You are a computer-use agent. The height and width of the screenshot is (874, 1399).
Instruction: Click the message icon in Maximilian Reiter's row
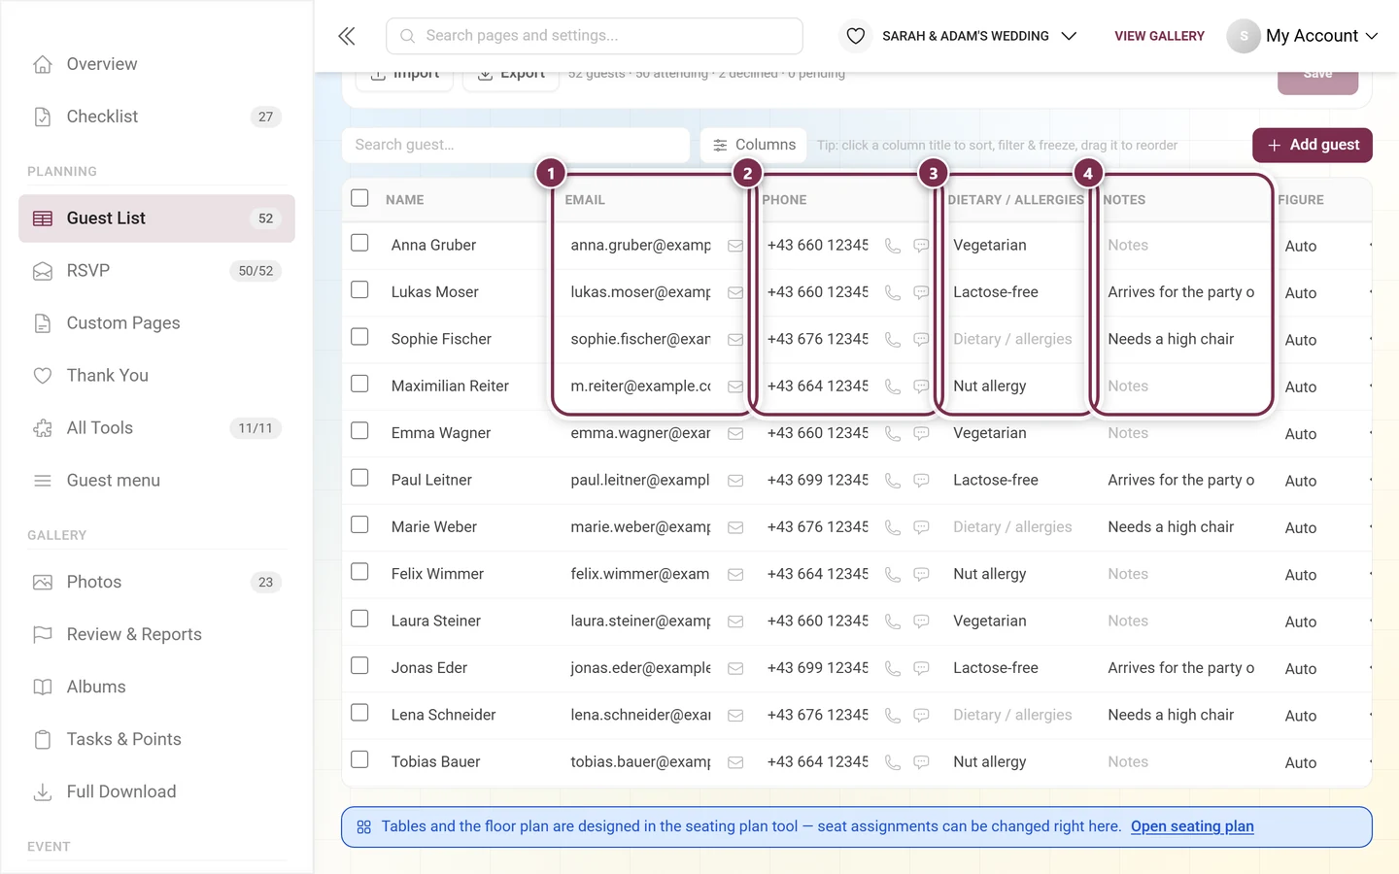tap(921, 387)
